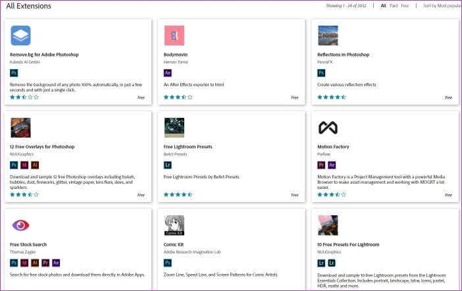Click Free Lightroom Presets thumbnail image

(x=174, y=128)
